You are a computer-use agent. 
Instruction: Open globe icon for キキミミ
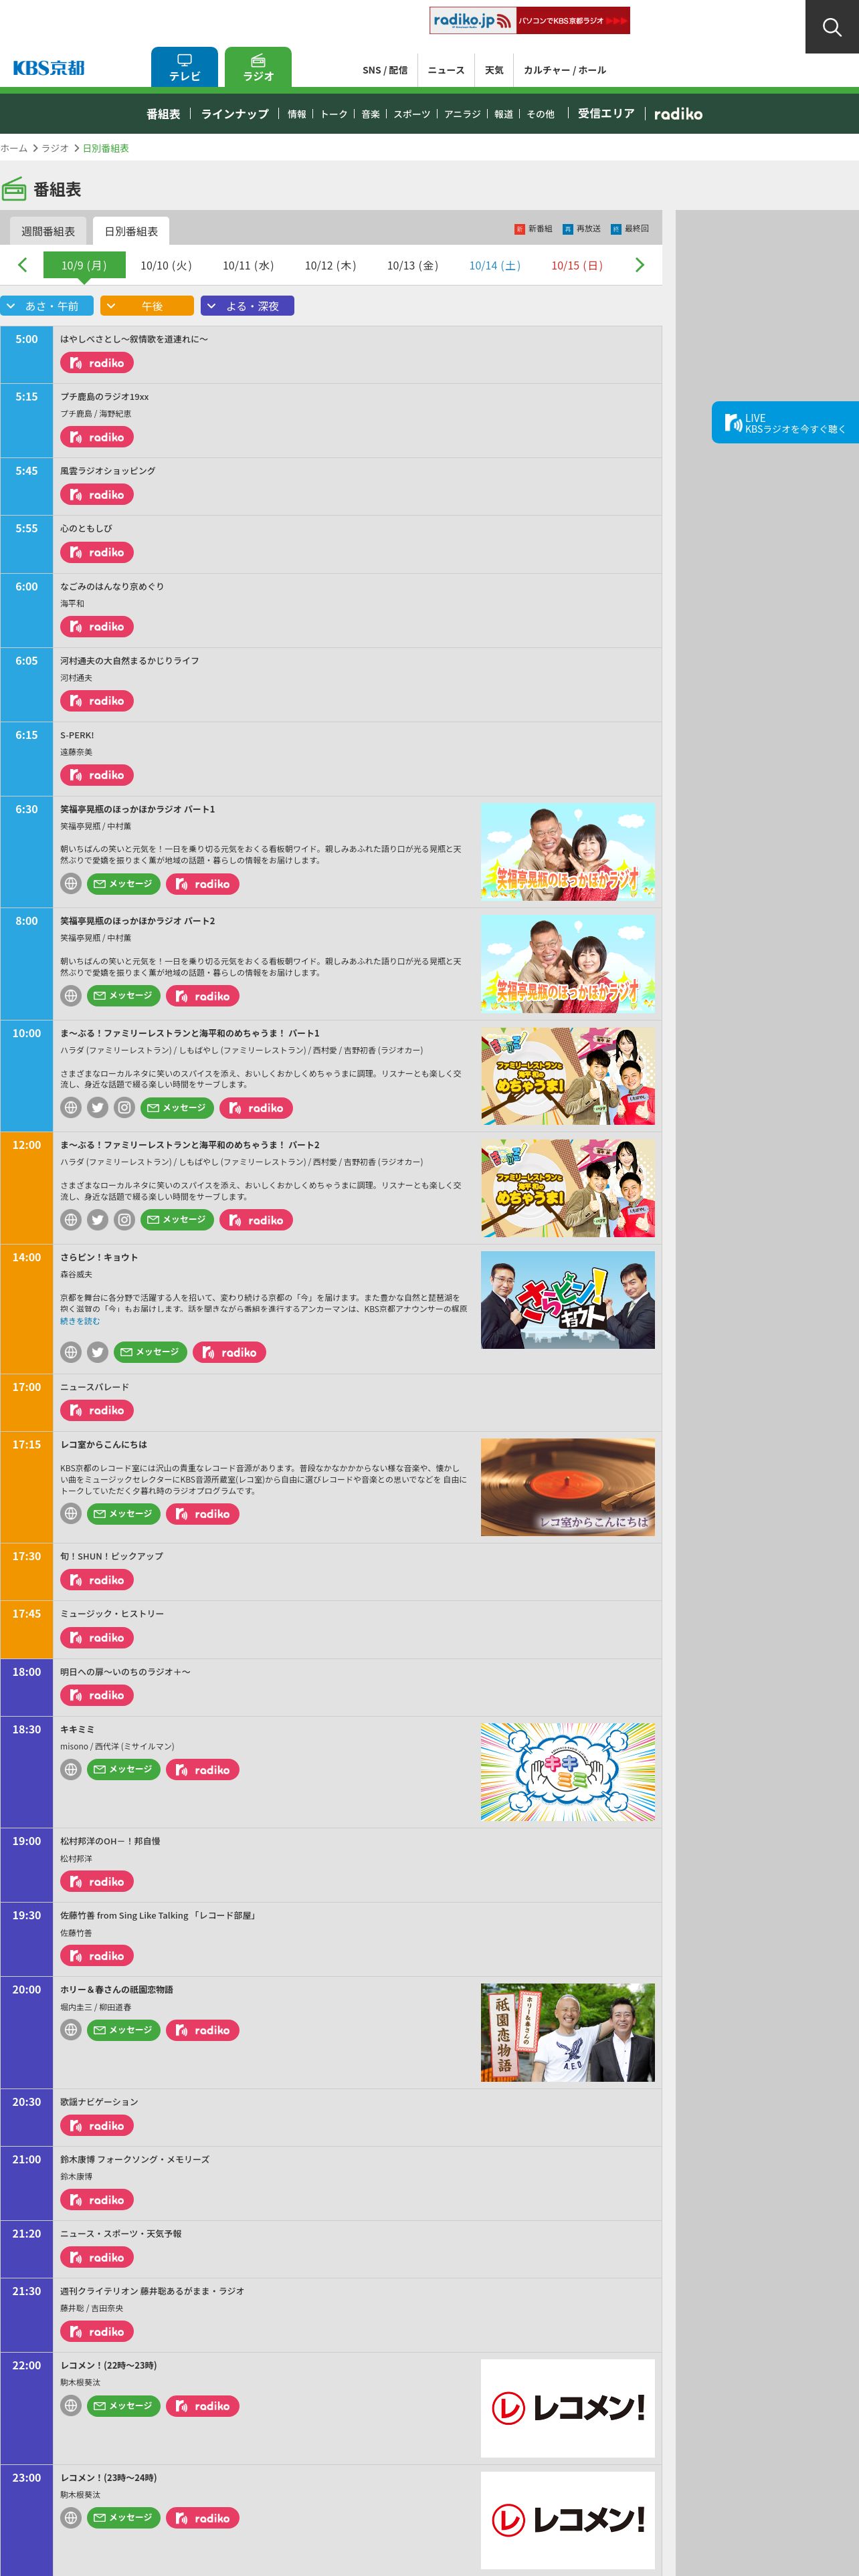click(71, 1770)
